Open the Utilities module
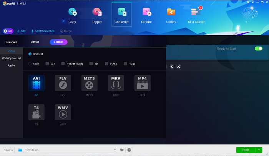Viewport: 269px width, 156px height. coord(171,15)
